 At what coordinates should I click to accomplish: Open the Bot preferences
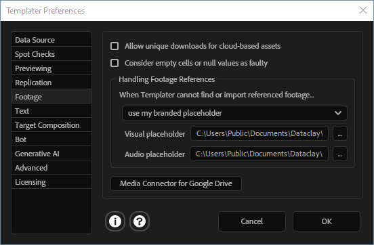51,139
